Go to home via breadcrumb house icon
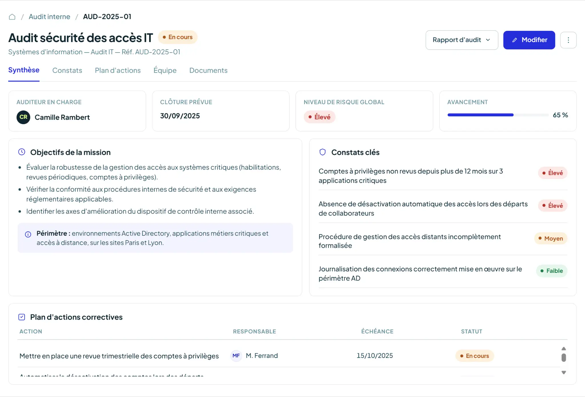Image resolution: width=585 pixels, height=397 pixels. coord(12,17)
